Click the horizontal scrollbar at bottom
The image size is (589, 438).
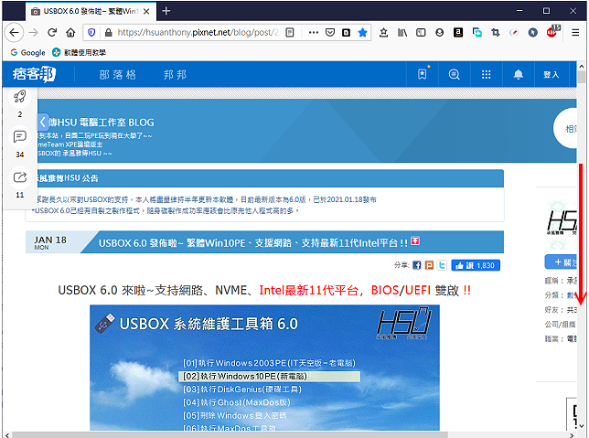(230, 435)
